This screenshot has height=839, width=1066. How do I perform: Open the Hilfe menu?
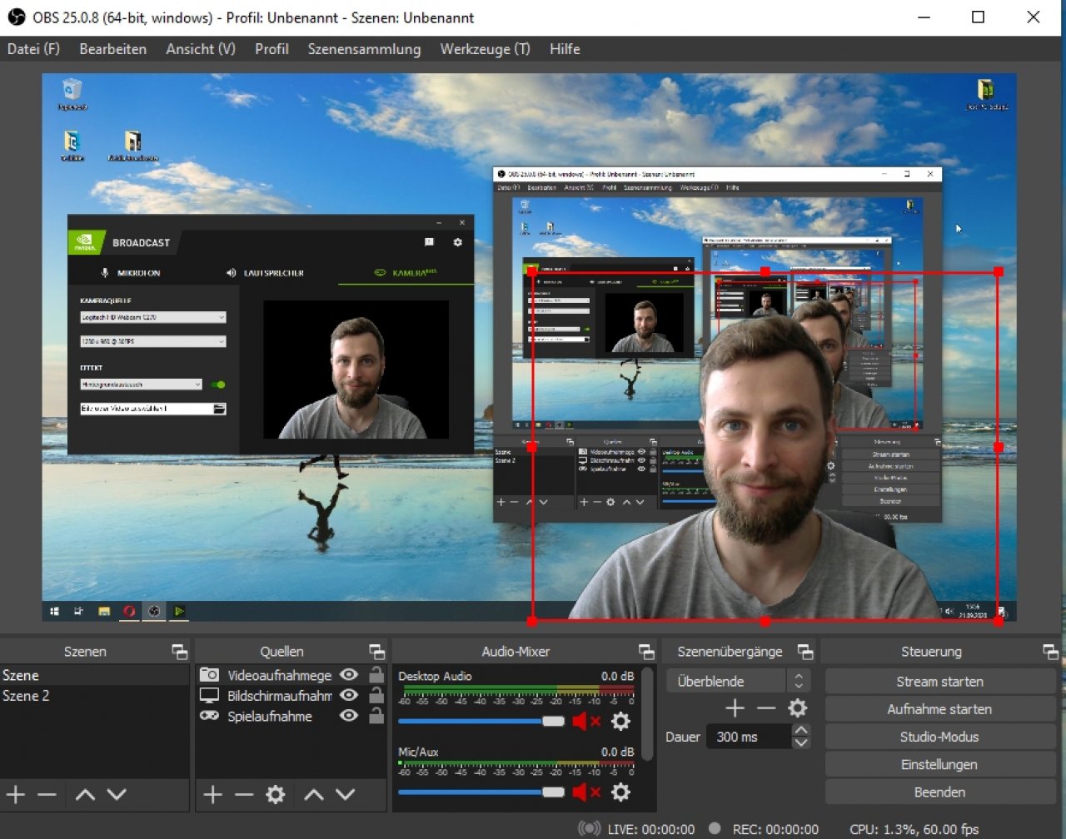pos(565,49)
